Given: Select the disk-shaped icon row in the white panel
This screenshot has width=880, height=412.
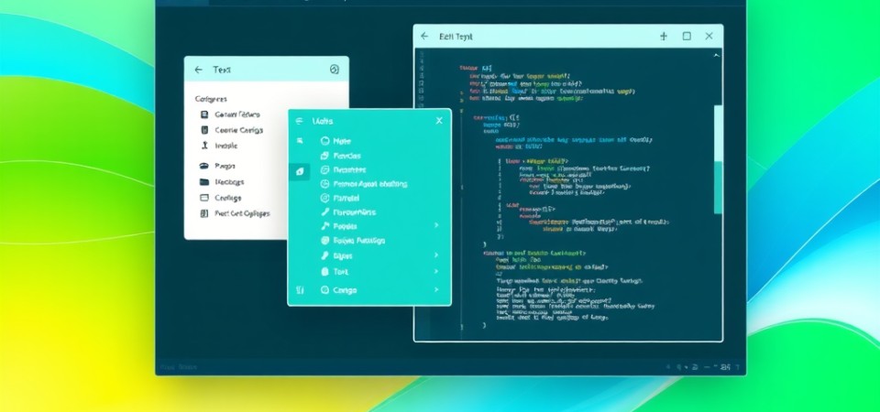Looking at the screenshot, I should coord(217,166).
